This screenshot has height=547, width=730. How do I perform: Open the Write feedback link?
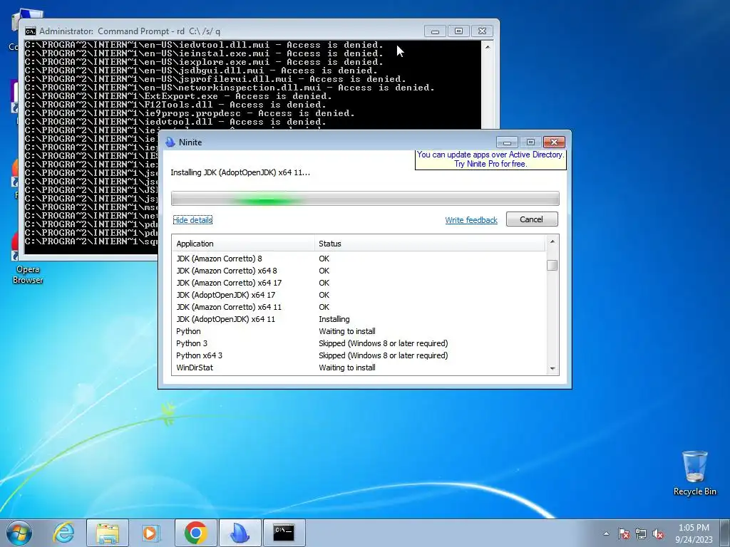471,220
